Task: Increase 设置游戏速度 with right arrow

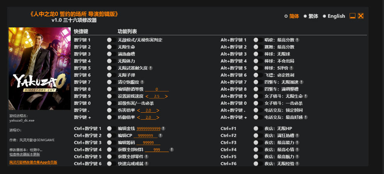Action: pyautogui.click(x=166, y=96)
